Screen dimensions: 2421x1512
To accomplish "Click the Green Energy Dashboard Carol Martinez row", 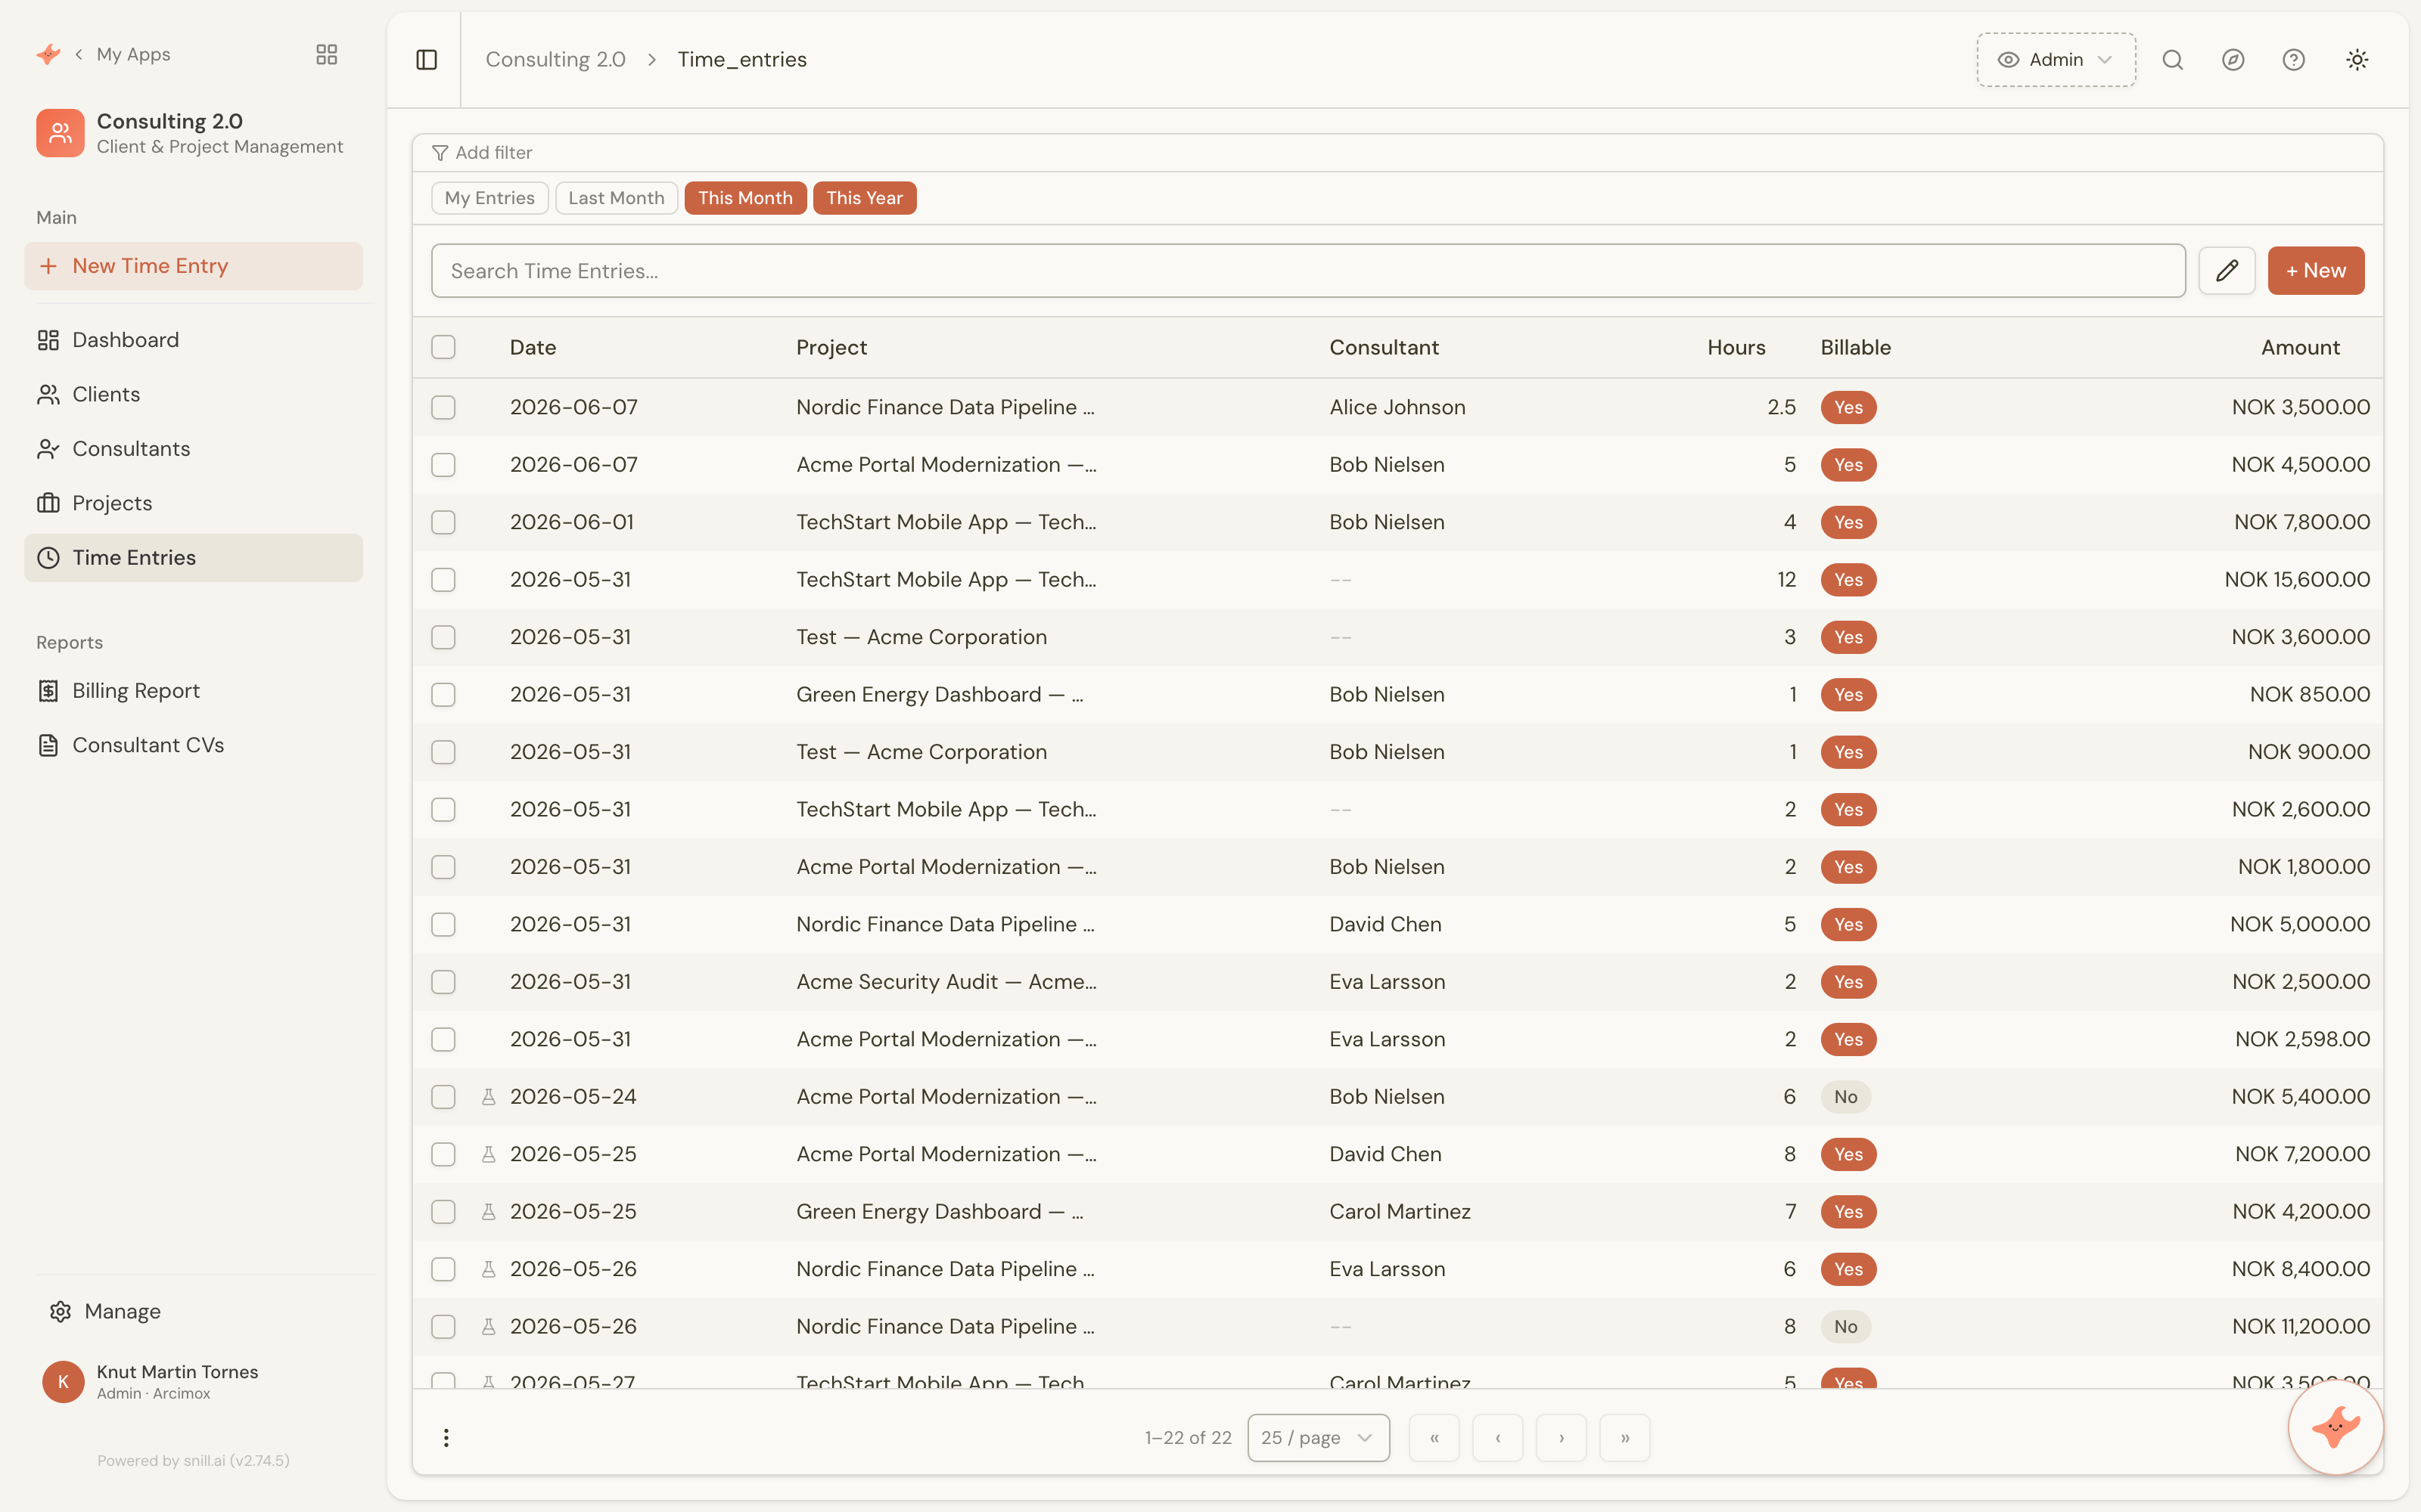I will pyautogui.click(x=1397, y=1212).
